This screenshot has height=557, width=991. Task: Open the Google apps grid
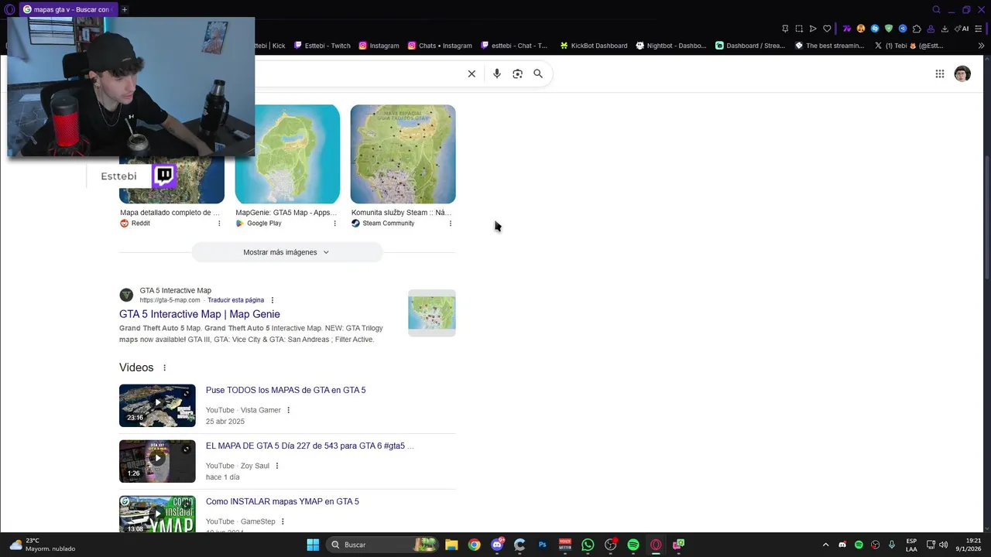(x=939, y=73)
